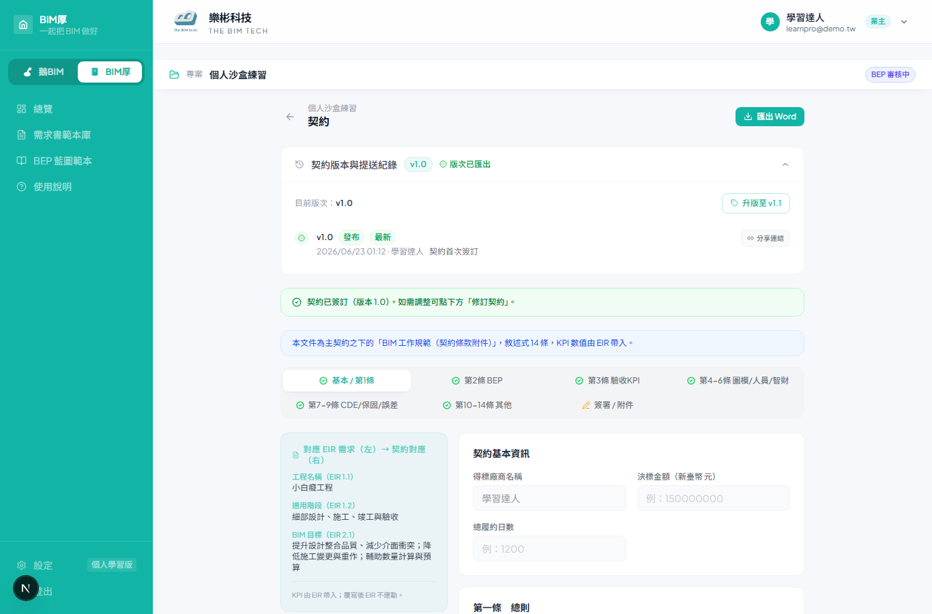Click the BEP 審核中 status badge
The image size is (932, 614).
point(890,74)
